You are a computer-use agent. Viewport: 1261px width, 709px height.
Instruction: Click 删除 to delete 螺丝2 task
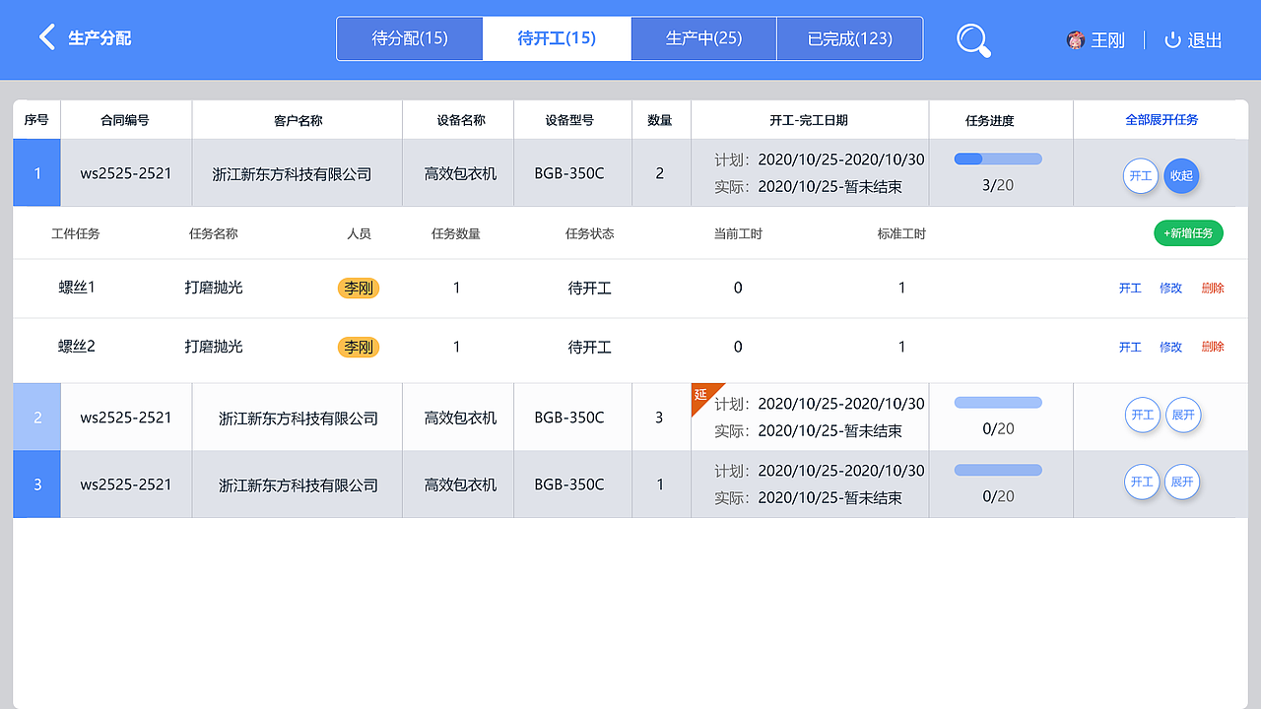1212,347
